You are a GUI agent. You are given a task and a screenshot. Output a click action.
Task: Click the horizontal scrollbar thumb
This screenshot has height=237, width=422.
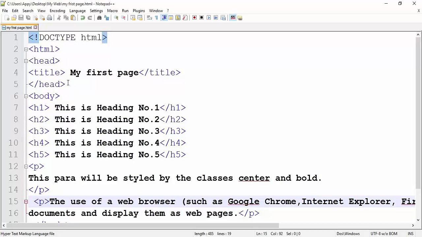pos(143,225)
